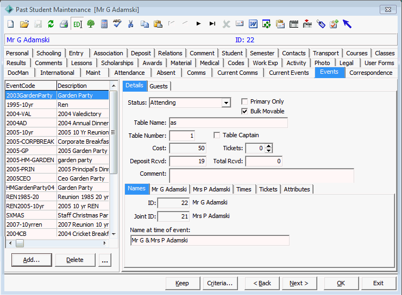The height and width of the screenshot is (295, 402).
Task: Open the Word document icon
Action: tap(253, 24)
